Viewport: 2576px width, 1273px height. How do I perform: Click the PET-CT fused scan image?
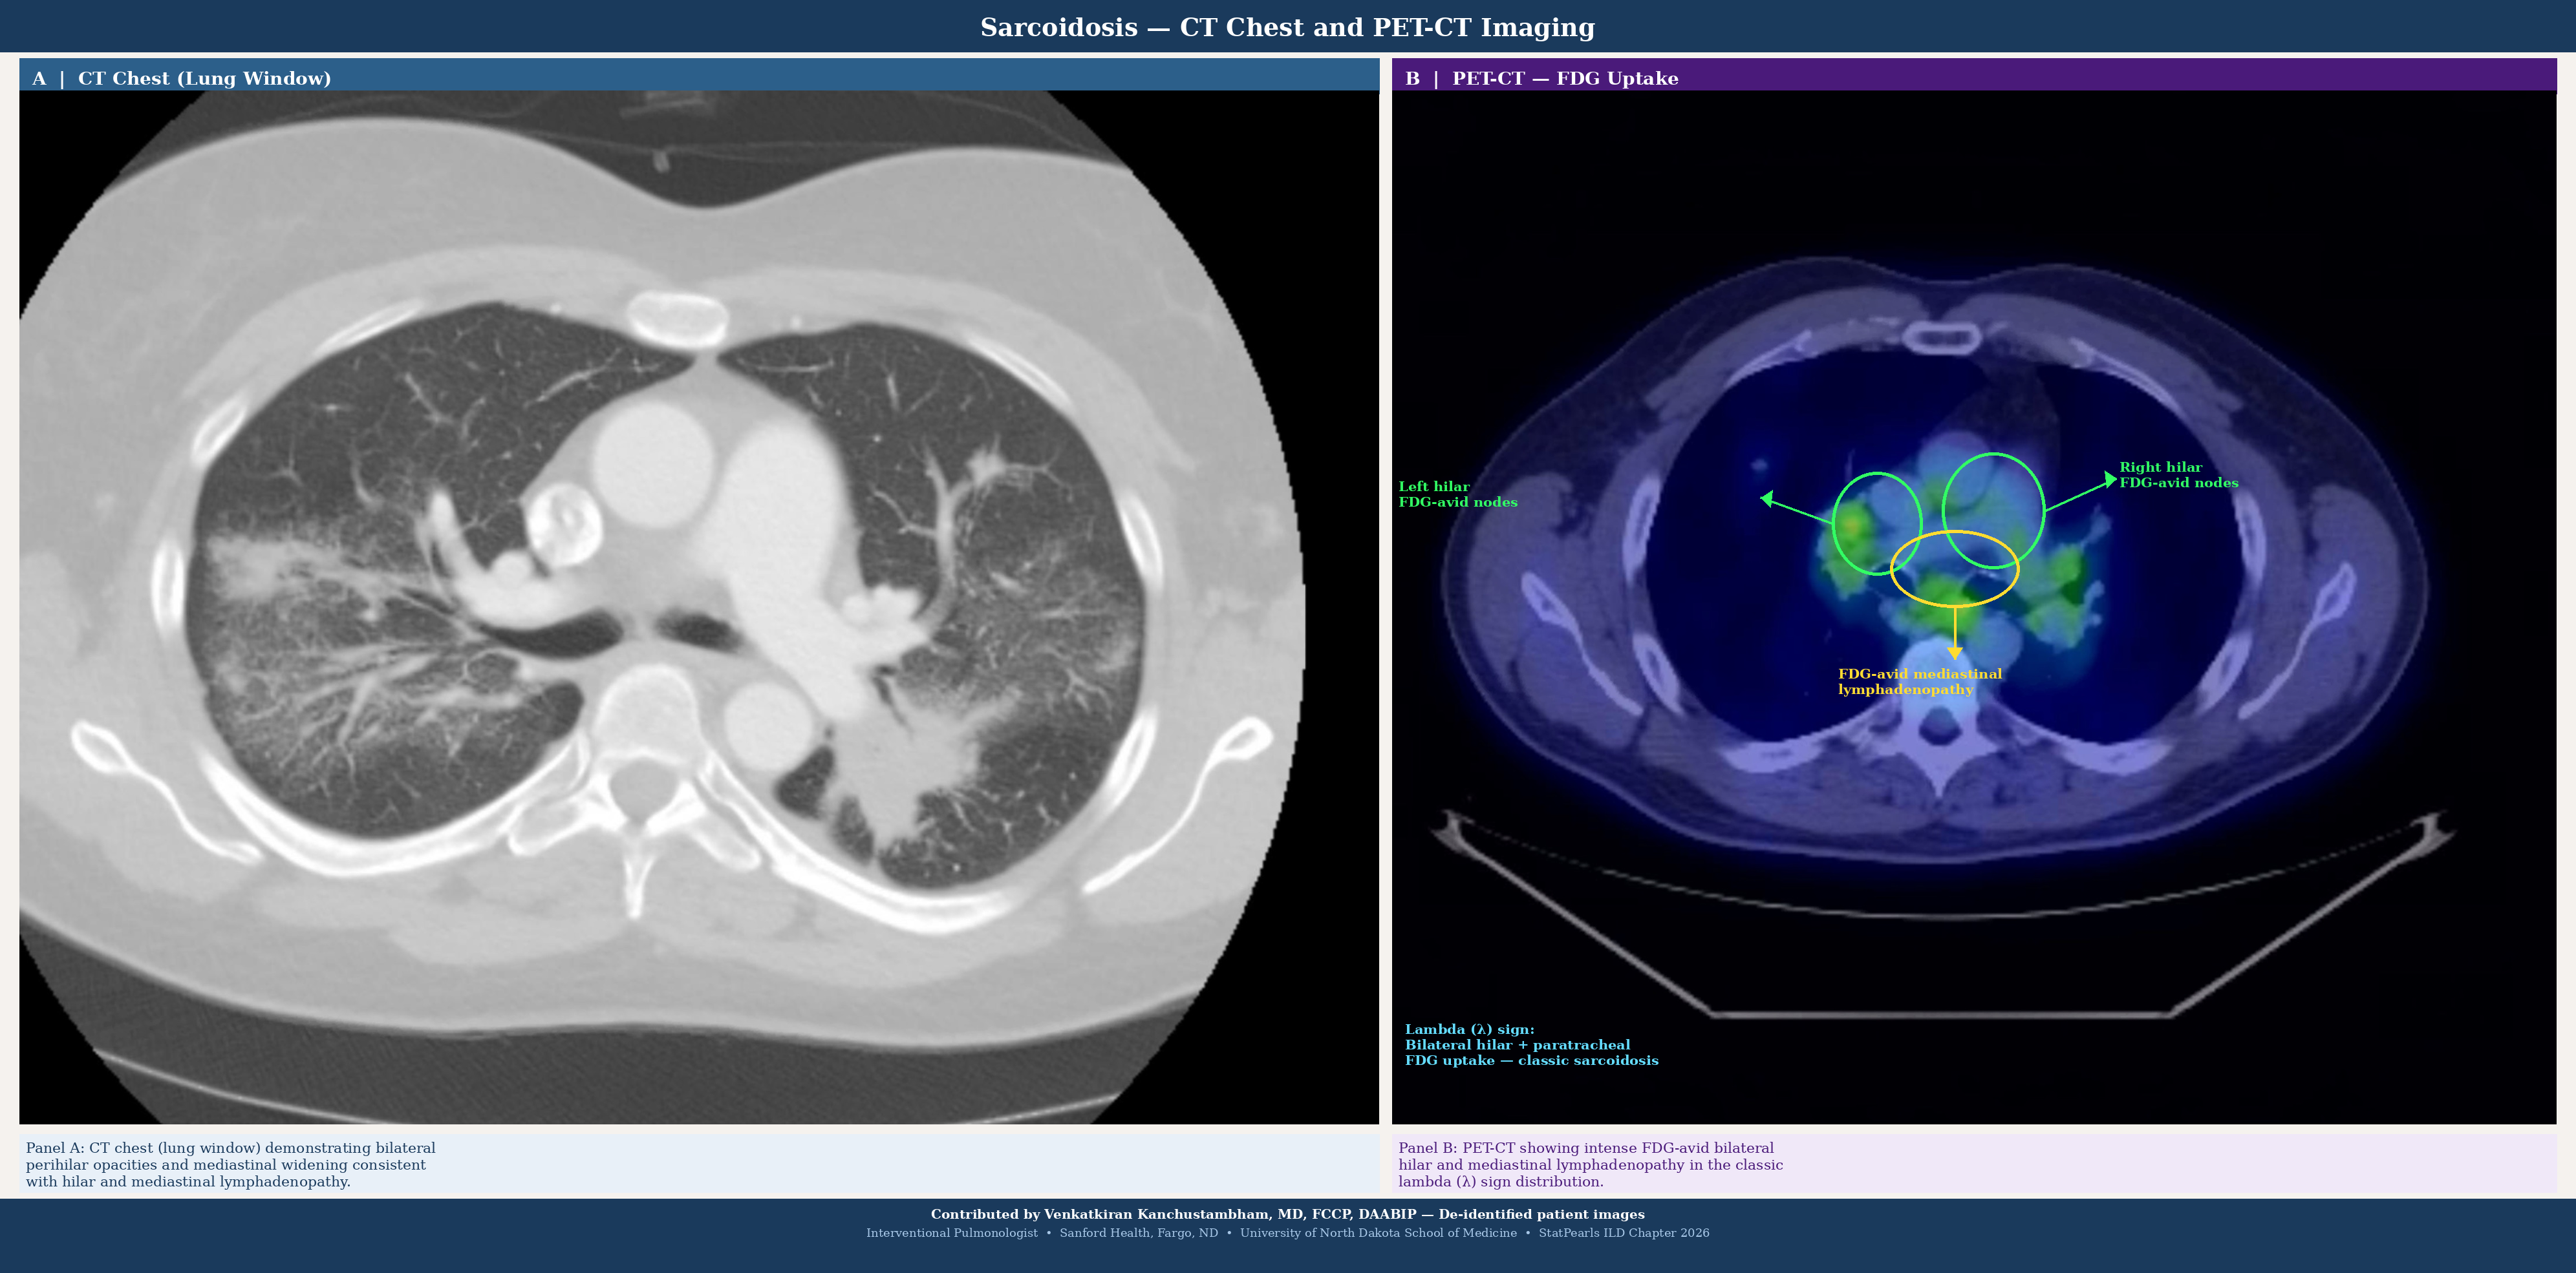point(1974,607)
